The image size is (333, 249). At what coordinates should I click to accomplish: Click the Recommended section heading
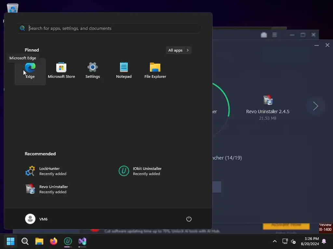(40, 154)
